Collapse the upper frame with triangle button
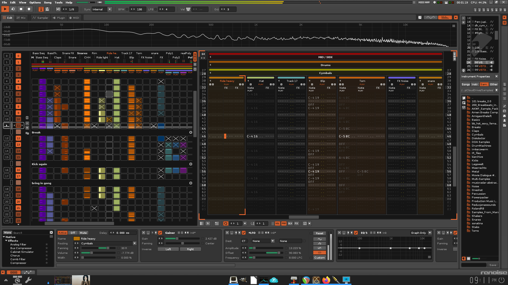 point(456,17)
